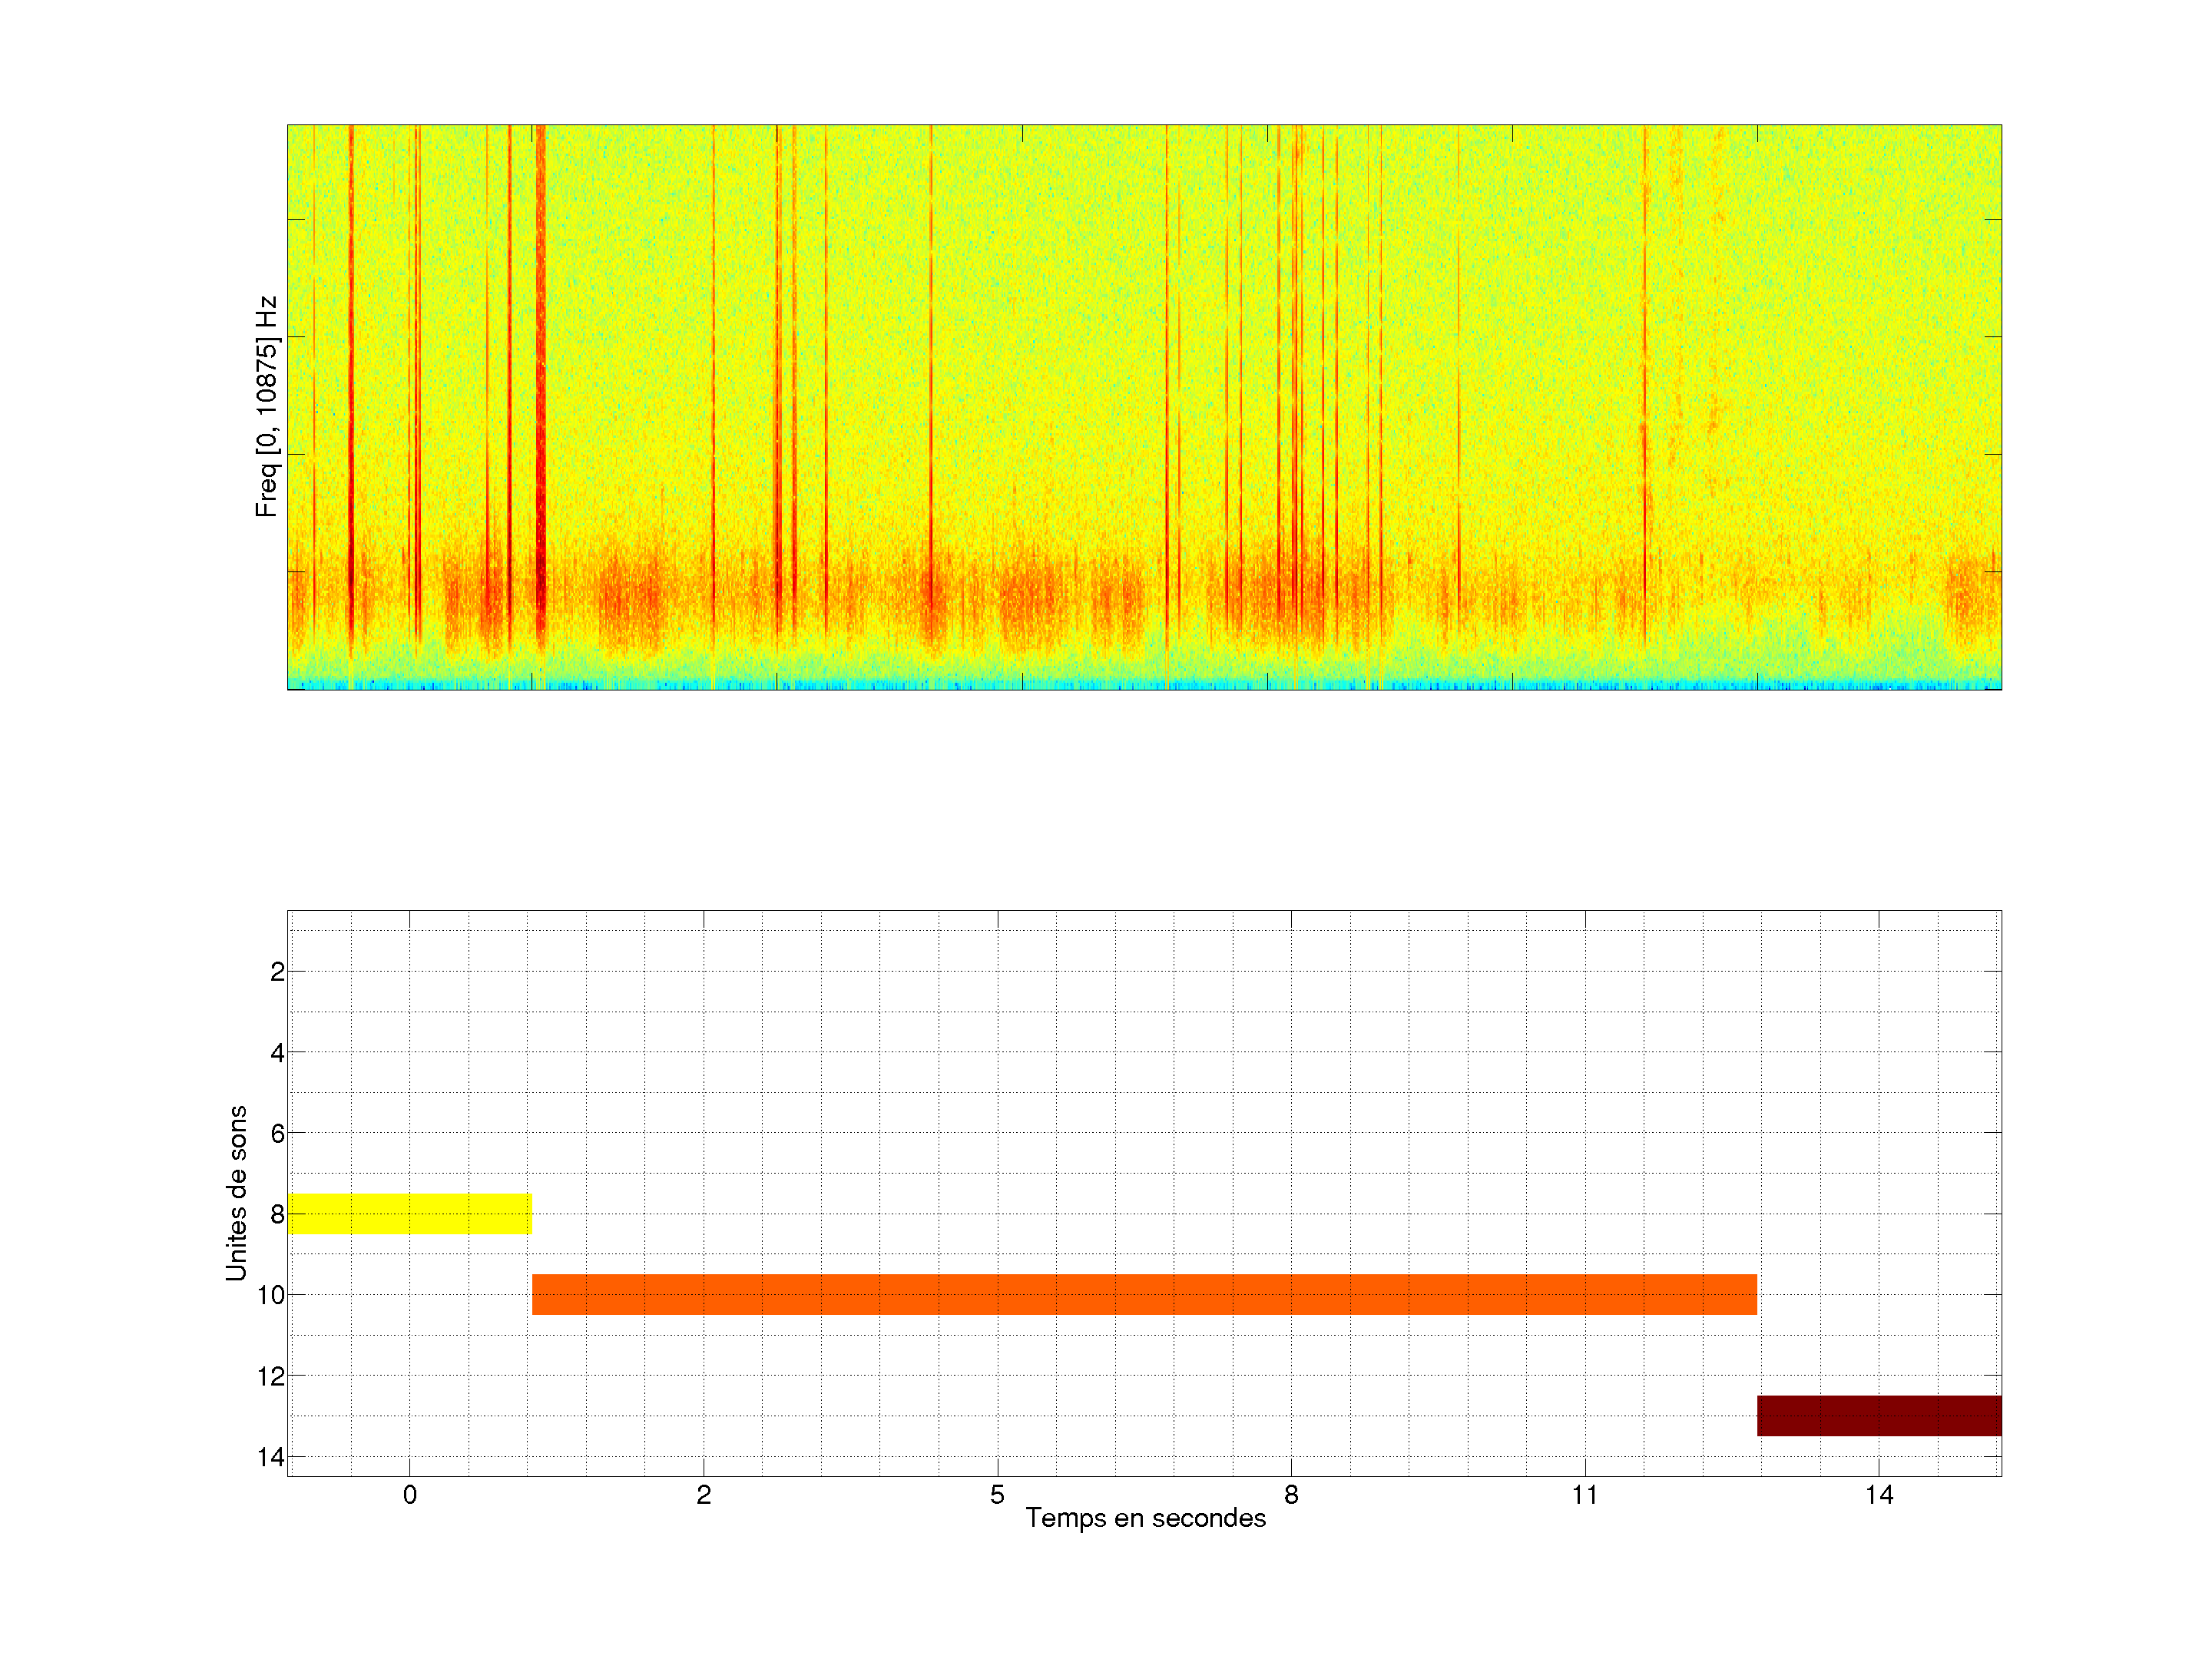Screen dimensions: 2212x1659
Task: Click the x-axis tick label 14
Action: [x=1879, y=1495]
